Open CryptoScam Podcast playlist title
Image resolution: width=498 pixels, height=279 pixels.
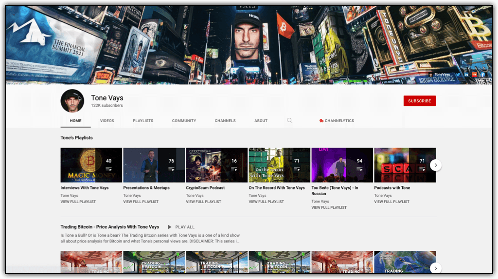click(x=205, y=188)
